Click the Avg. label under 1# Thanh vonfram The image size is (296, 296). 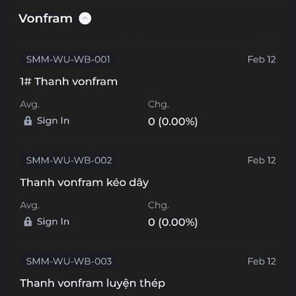pyautogui.click(x=30, y=104)
